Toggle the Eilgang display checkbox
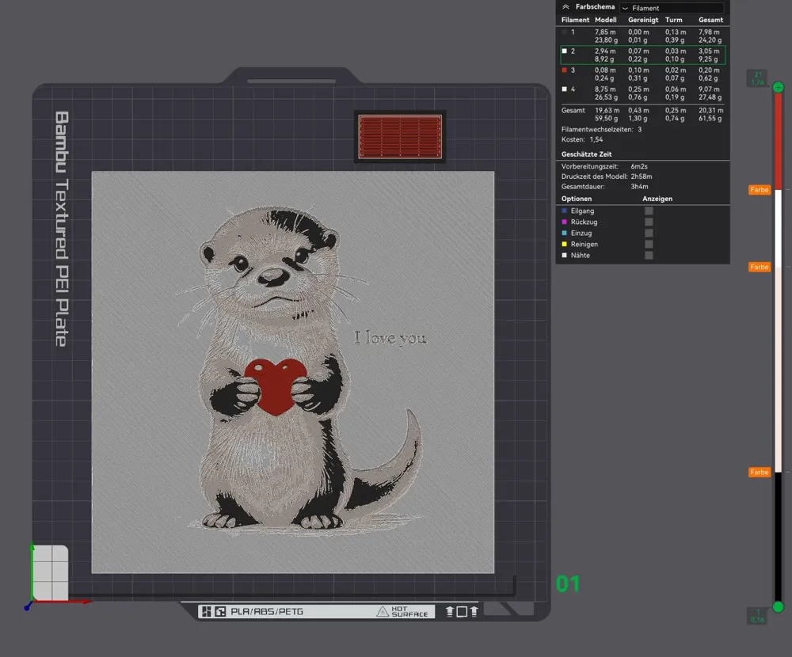The height and width of the screenshot is (657, 792). 649,211
